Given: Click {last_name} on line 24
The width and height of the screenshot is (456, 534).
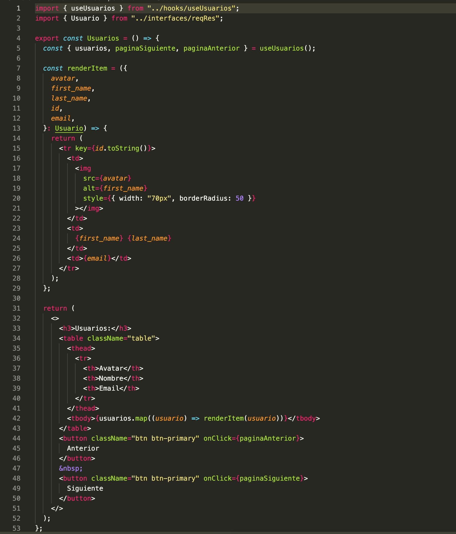Looking at the screenshot, I should click(x=149, y=238).
